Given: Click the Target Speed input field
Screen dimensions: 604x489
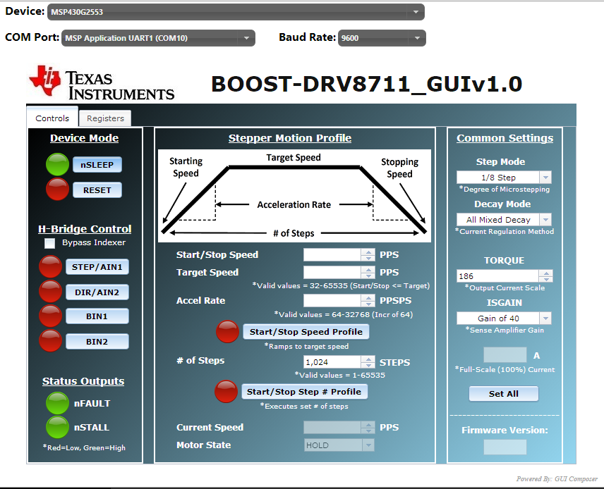Looking at the screenshot, I should point(332,273).
